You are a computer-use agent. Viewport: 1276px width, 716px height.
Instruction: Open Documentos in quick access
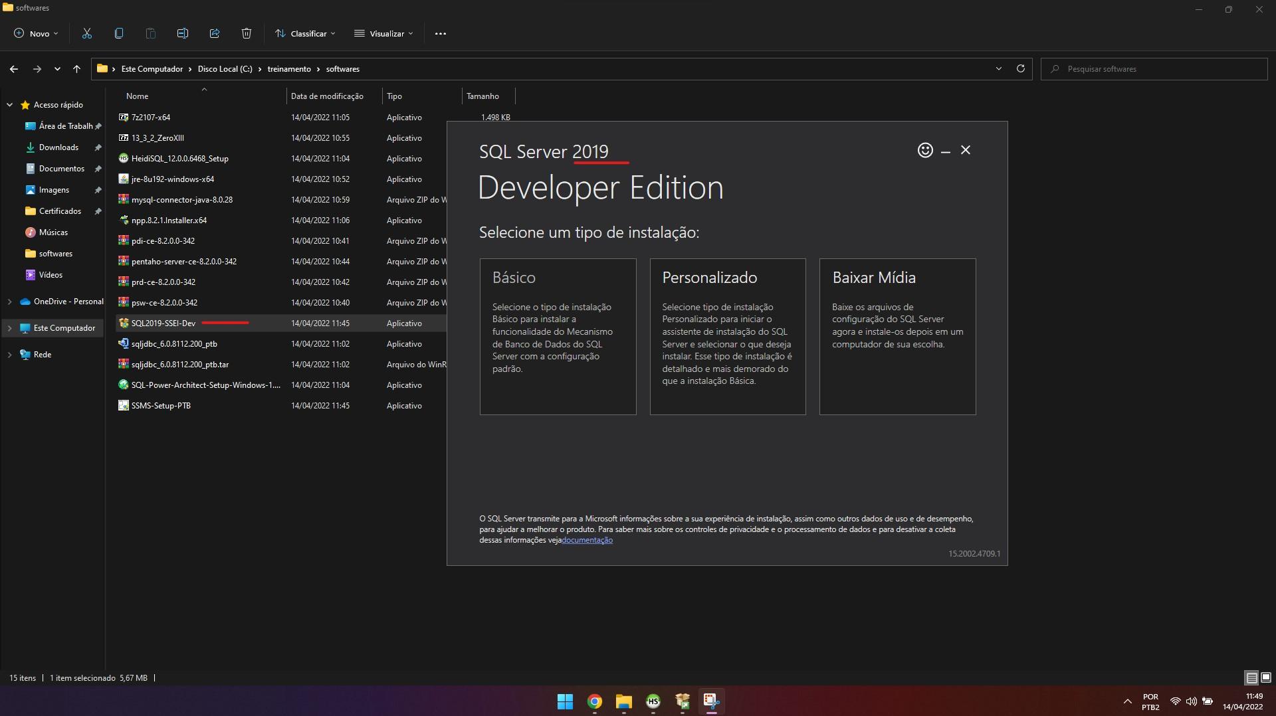pyautogui.click(x=61, y=168)
